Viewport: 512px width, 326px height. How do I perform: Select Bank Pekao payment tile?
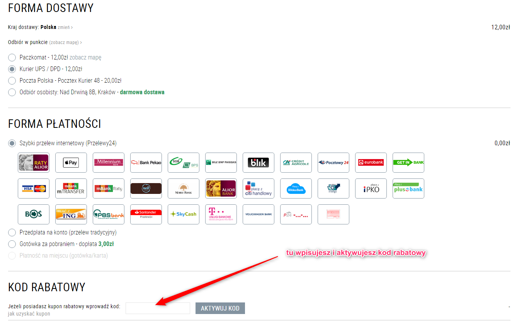(x=146, y=163)
